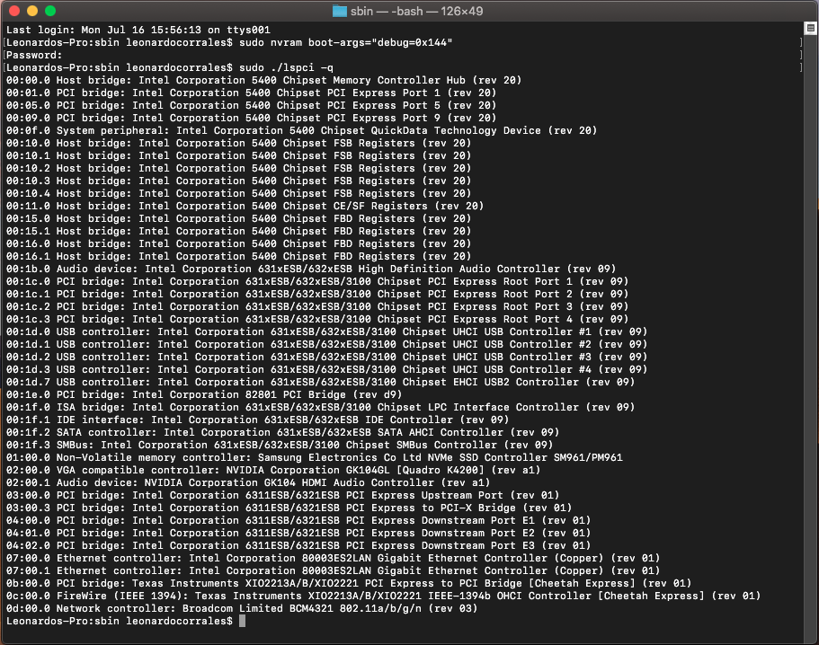
Task: Select the 00:10.1 FSB Registers line
Action: [239, 155]
